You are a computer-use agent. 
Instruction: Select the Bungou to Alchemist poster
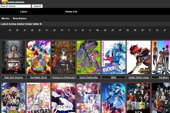pyautogui.click(x=63, y=57)
